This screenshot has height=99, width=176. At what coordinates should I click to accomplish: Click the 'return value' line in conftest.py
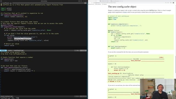9,45
